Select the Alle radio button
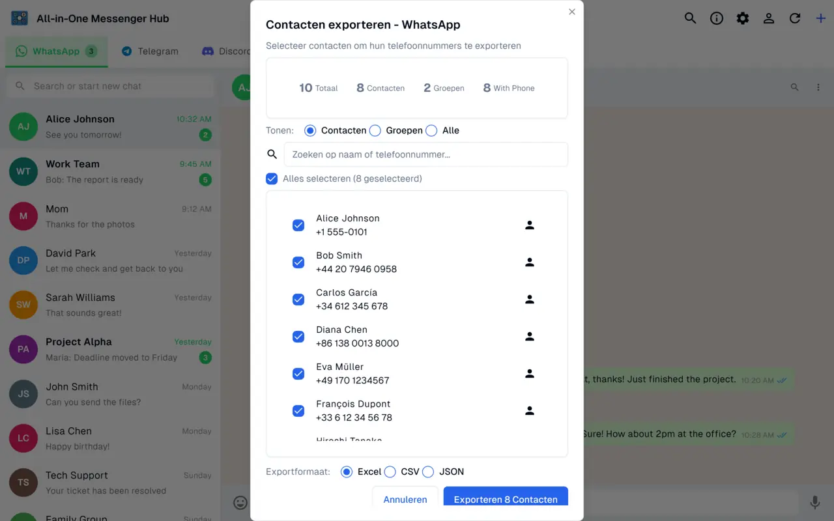The image size is (834, 521). 431,130
